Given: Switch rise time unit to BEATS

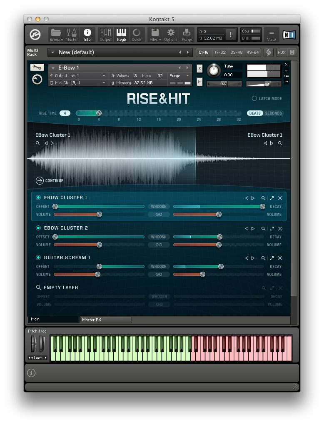Looking at the screenshot, I should pyautogui.click(x=255, y=113).
